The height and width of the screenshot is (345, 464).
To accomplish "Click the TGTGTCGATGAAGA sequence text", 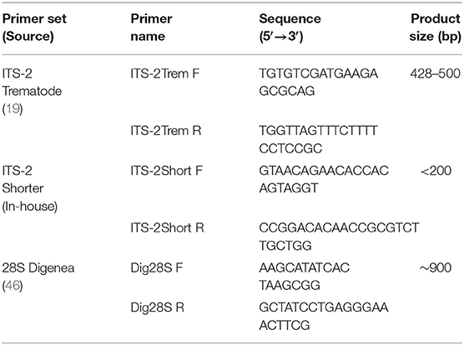I will 319,73.
